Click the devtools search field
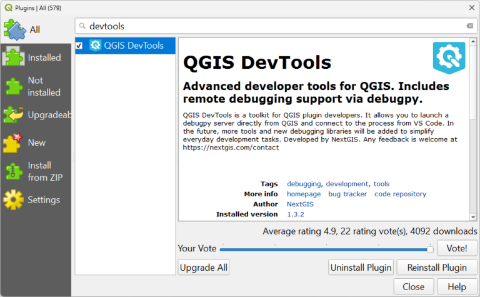This screenshot has height=297, width=480. click(276, 26)
